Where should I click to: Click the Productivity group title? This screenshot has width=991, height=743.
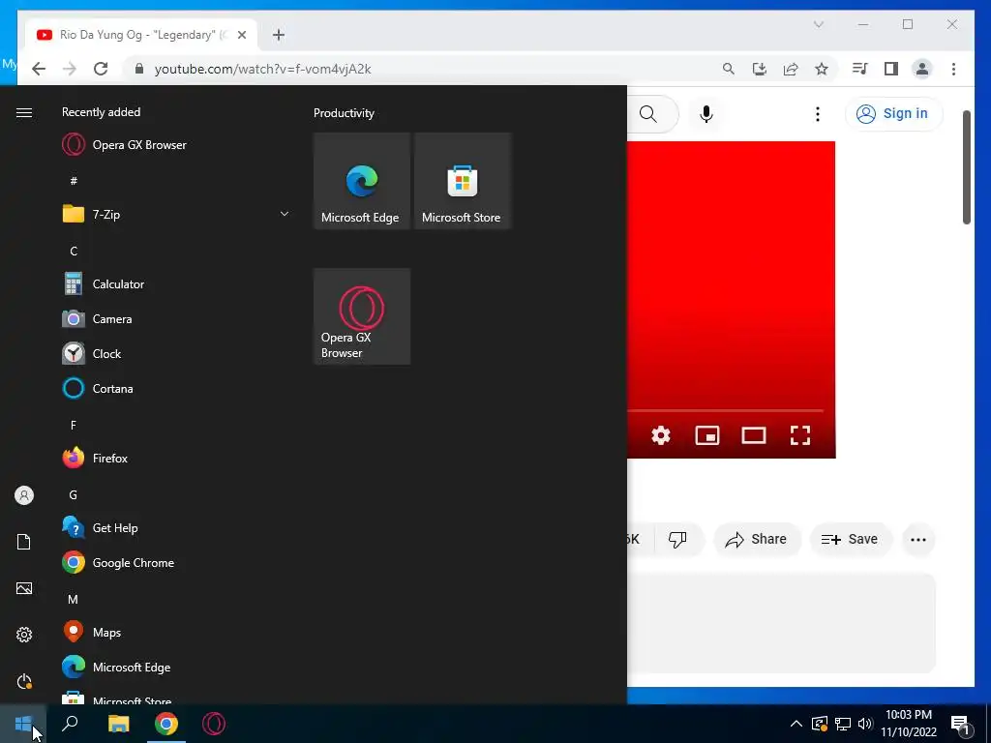point(344,113)
